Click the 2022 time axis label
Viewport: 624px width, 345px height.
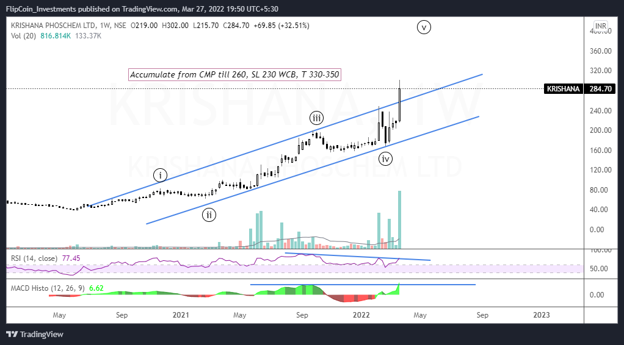coord(361,315)
